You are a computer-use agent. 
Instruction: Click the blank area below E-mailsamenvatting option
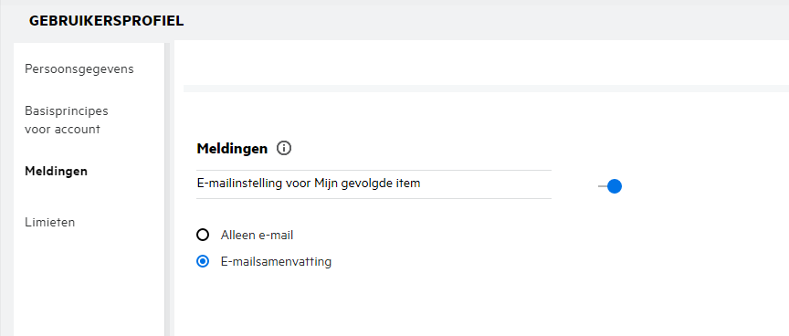pyautogui.click(x=481, y=304)
